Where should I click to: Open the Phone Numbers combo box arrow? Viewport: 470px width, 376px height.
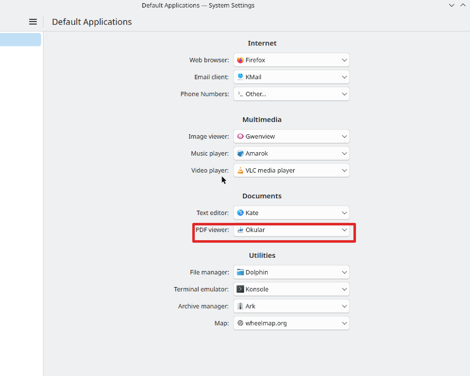[x=344, y=94]
